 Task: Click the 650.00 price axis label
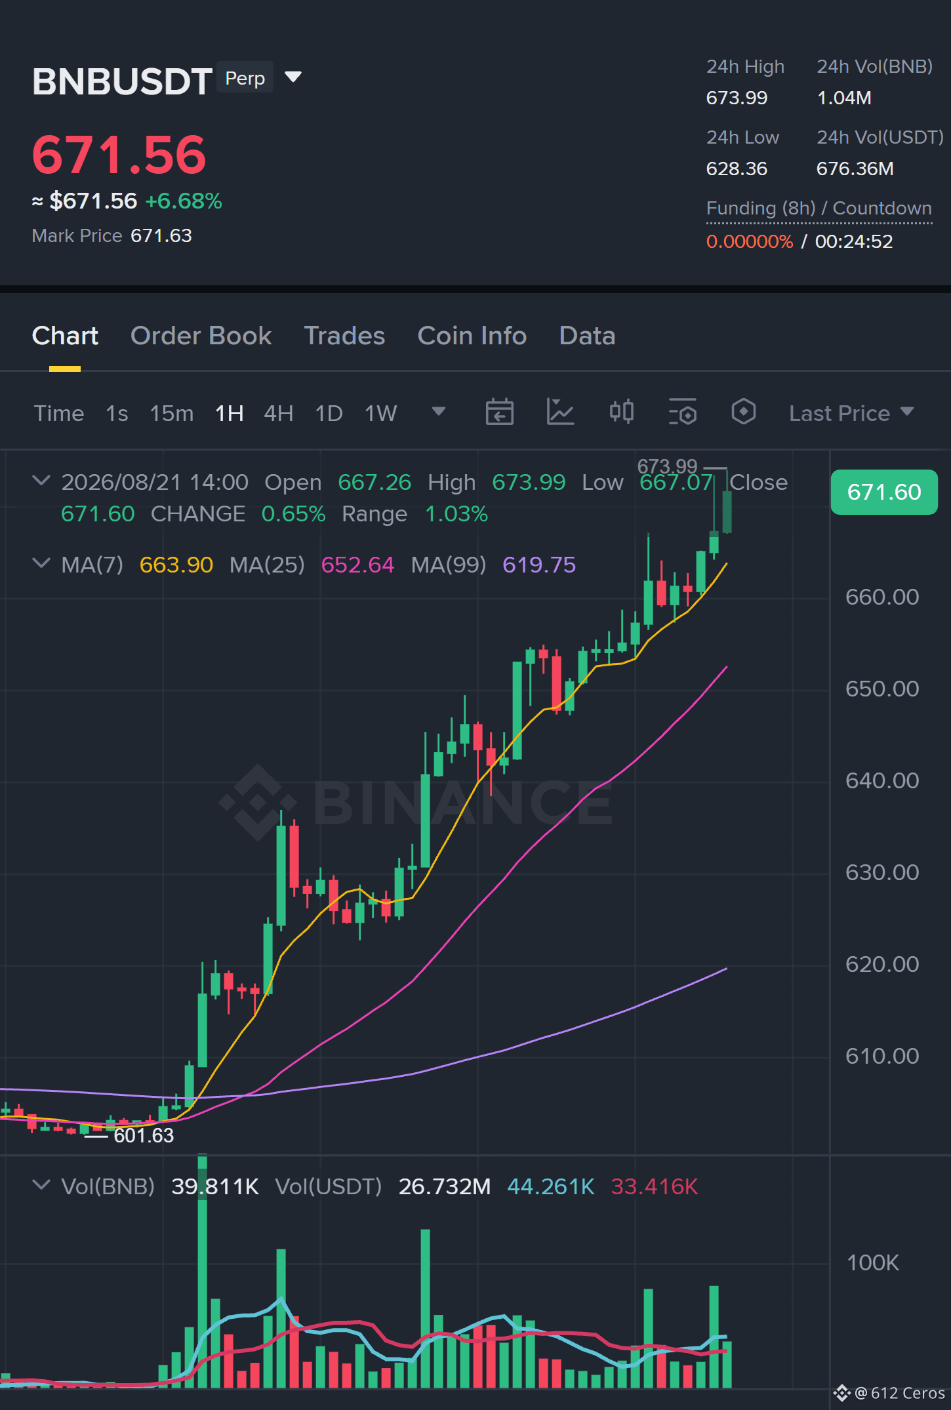pos(882,689)
